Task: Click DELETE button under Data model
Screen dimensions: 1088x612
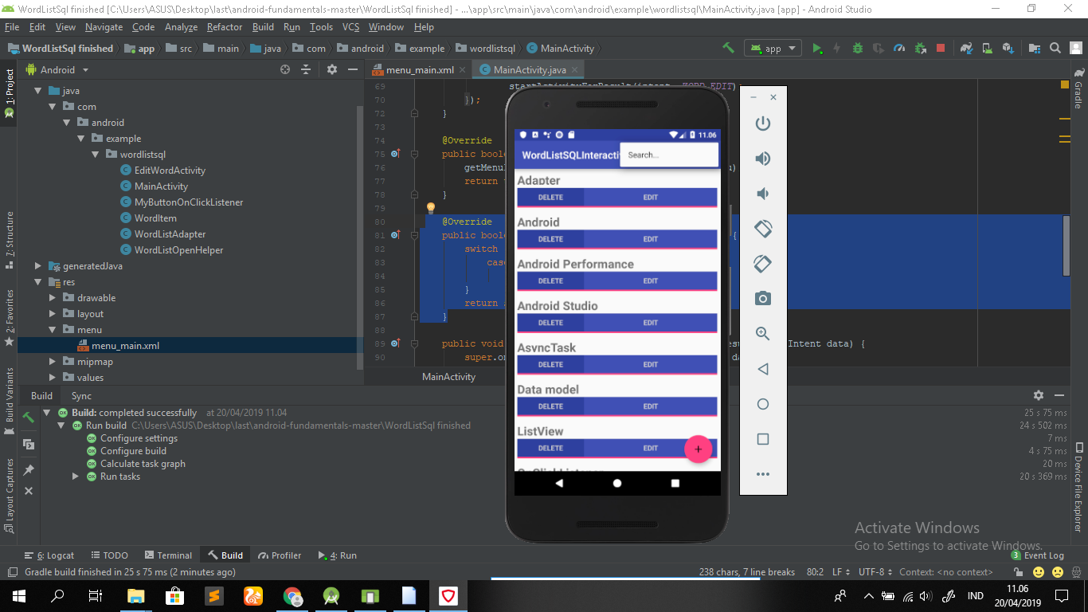Action: (x=550, y=406)
